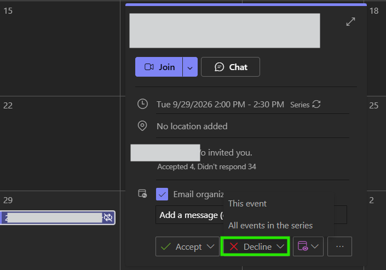The height and width of the screenshot is (270, 386).
Task: Select calendar day 25
Action: pos(374,106)
